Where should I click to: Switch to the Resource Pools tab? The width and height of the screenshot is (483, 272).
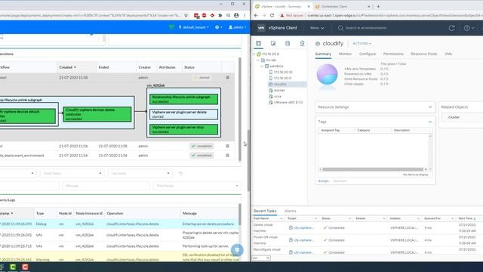(423, 54)
